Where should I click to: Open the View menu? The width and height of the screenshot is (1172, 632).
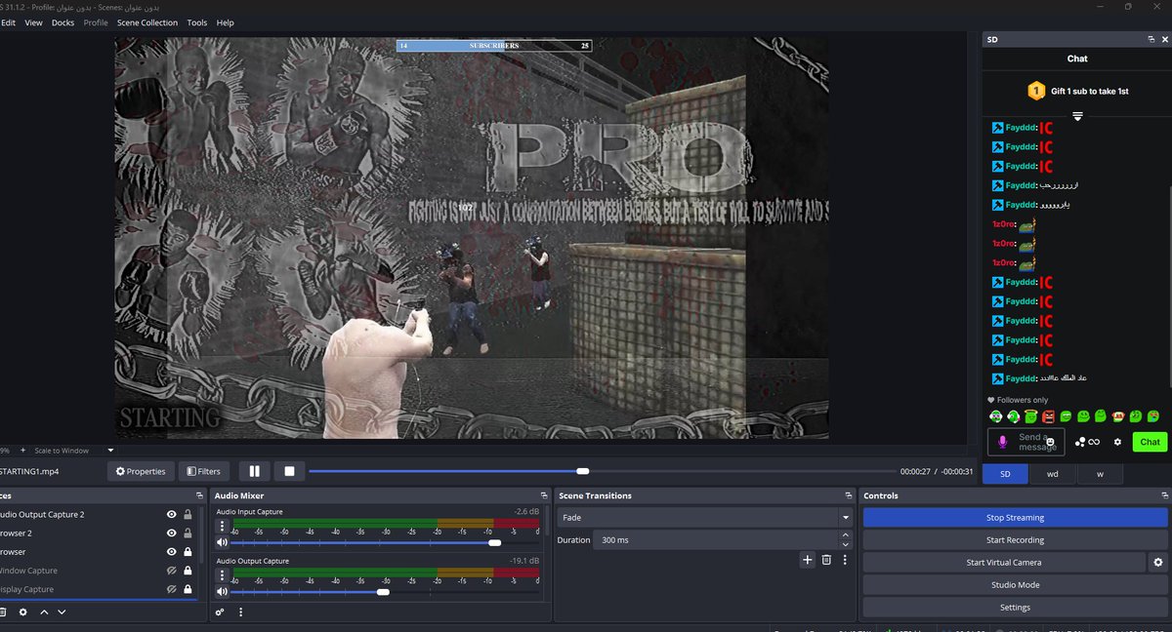(x=33, y=22)
